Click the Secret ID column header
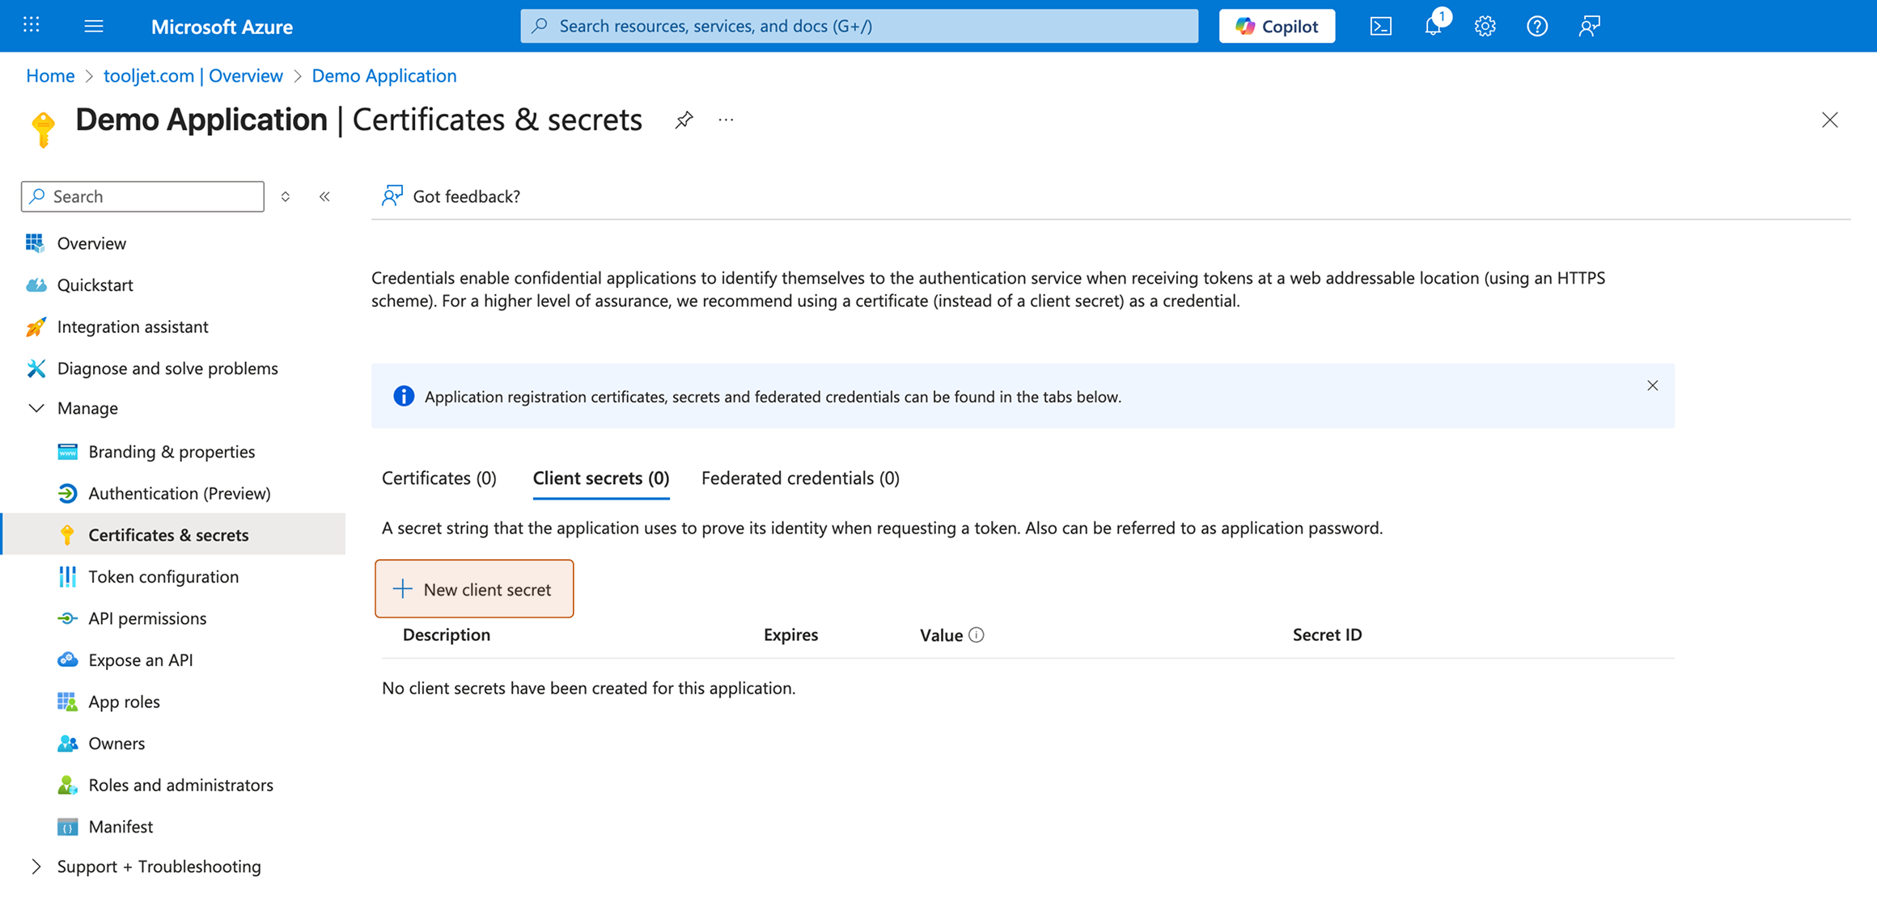Viewport: 1877px width, 906px height. pos(1327,635)
